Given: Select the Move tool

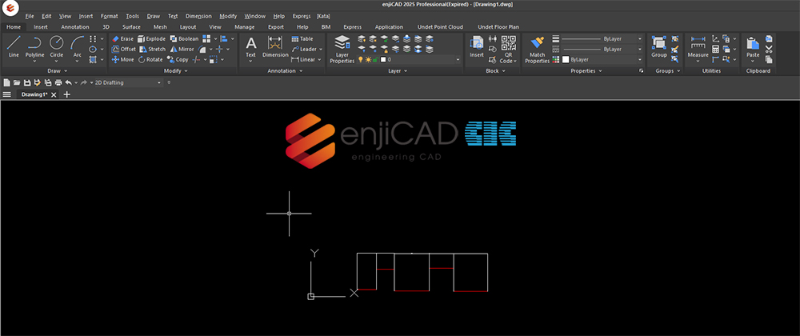Looking at the screenshot, I should click(x=122, y=60).
